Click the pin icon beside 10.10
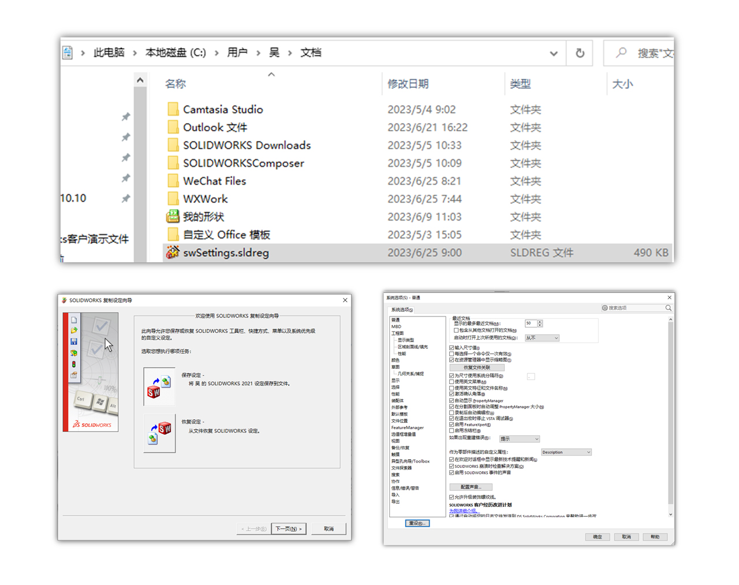This screenshot has width=739, height=585. [125, 199]
